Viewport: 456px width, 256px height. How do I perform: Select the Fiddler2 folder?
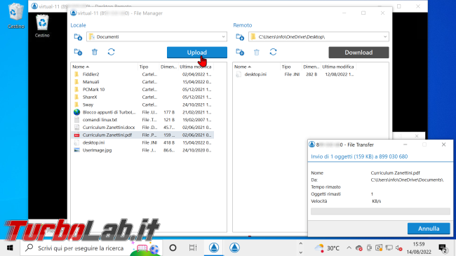click(x=142, y=74)
